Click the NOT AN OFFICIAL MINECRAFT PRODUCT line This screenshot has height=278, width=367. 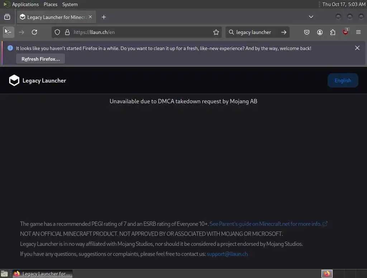(152, 234)
